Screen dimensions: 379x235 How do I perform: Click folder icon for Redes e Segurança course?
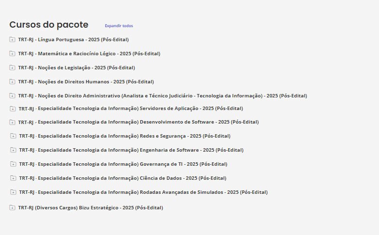click(x=13, y=136)
